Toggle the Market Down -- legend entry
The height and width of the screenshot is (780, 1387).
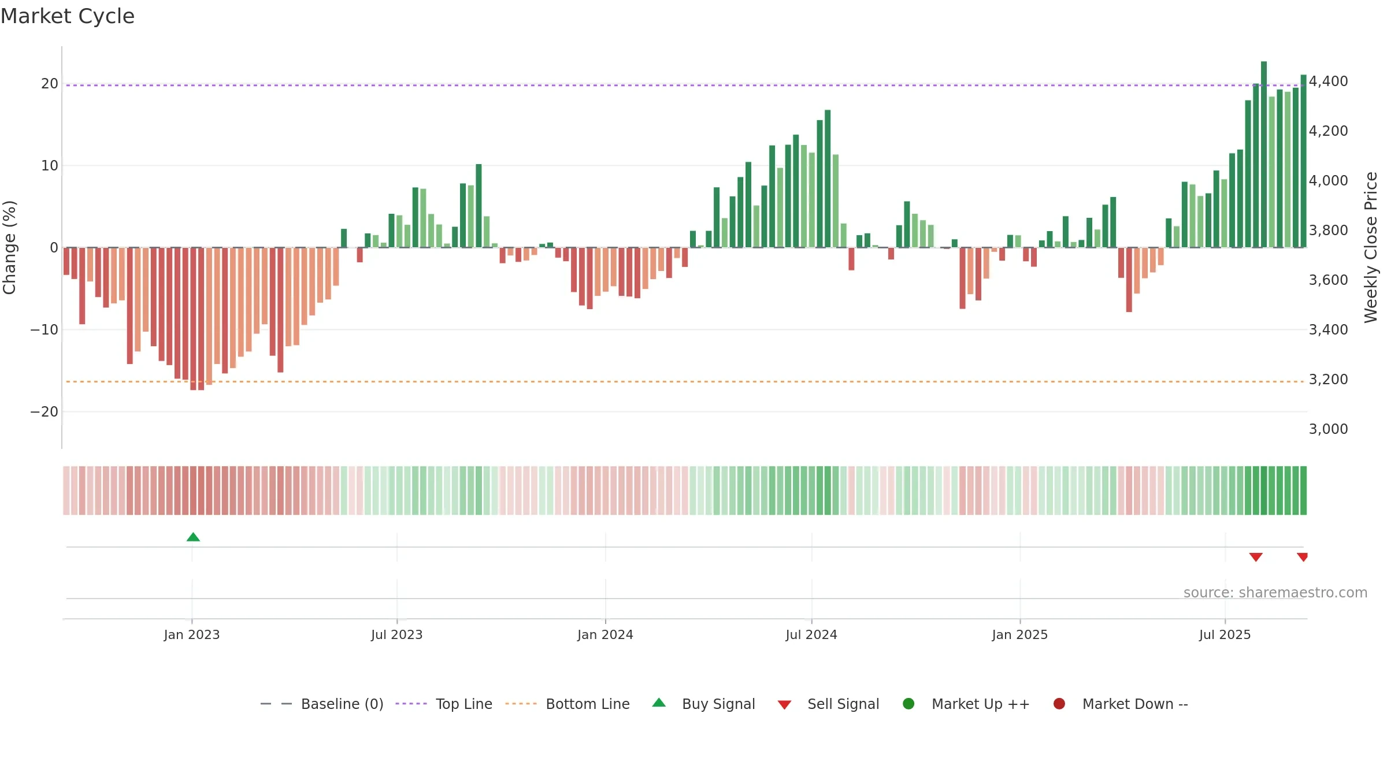[x=1121, y=704]
